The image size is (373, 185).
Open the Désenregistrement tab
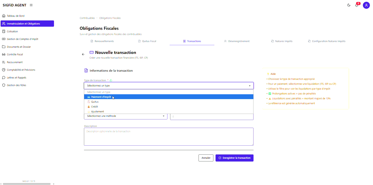pos(237,41)
